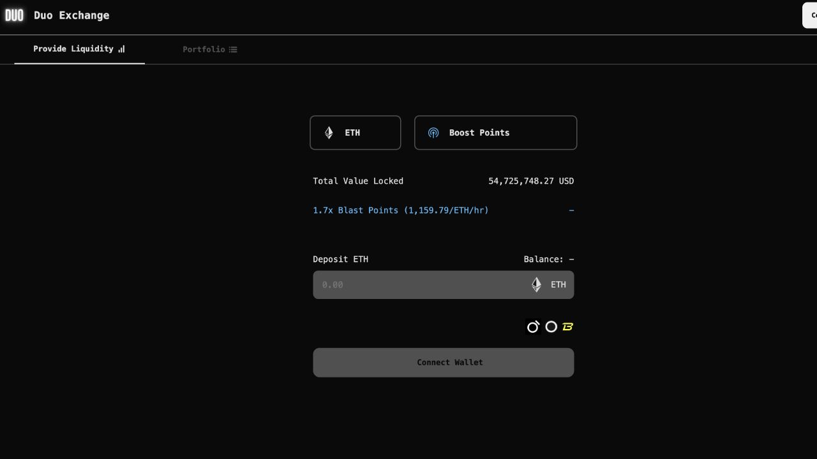Click the Deposit ETH label
This screenshot has height=459, width=817.
pos(340,259)
